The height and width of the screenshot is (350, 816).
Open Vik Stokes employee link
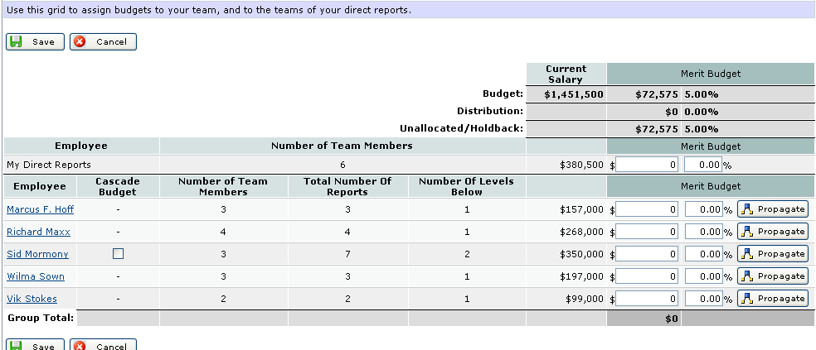(x=32, y=299)
